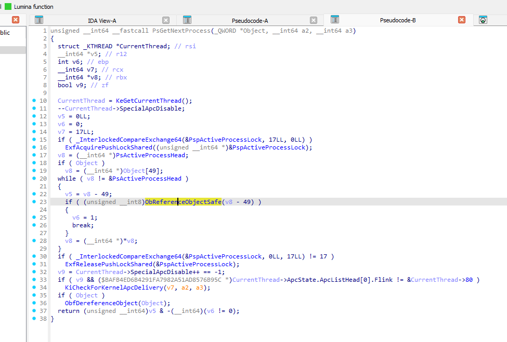Click the truncated function entry in the left panel
This screenshot has height=342, width=507.
(5, 32)
